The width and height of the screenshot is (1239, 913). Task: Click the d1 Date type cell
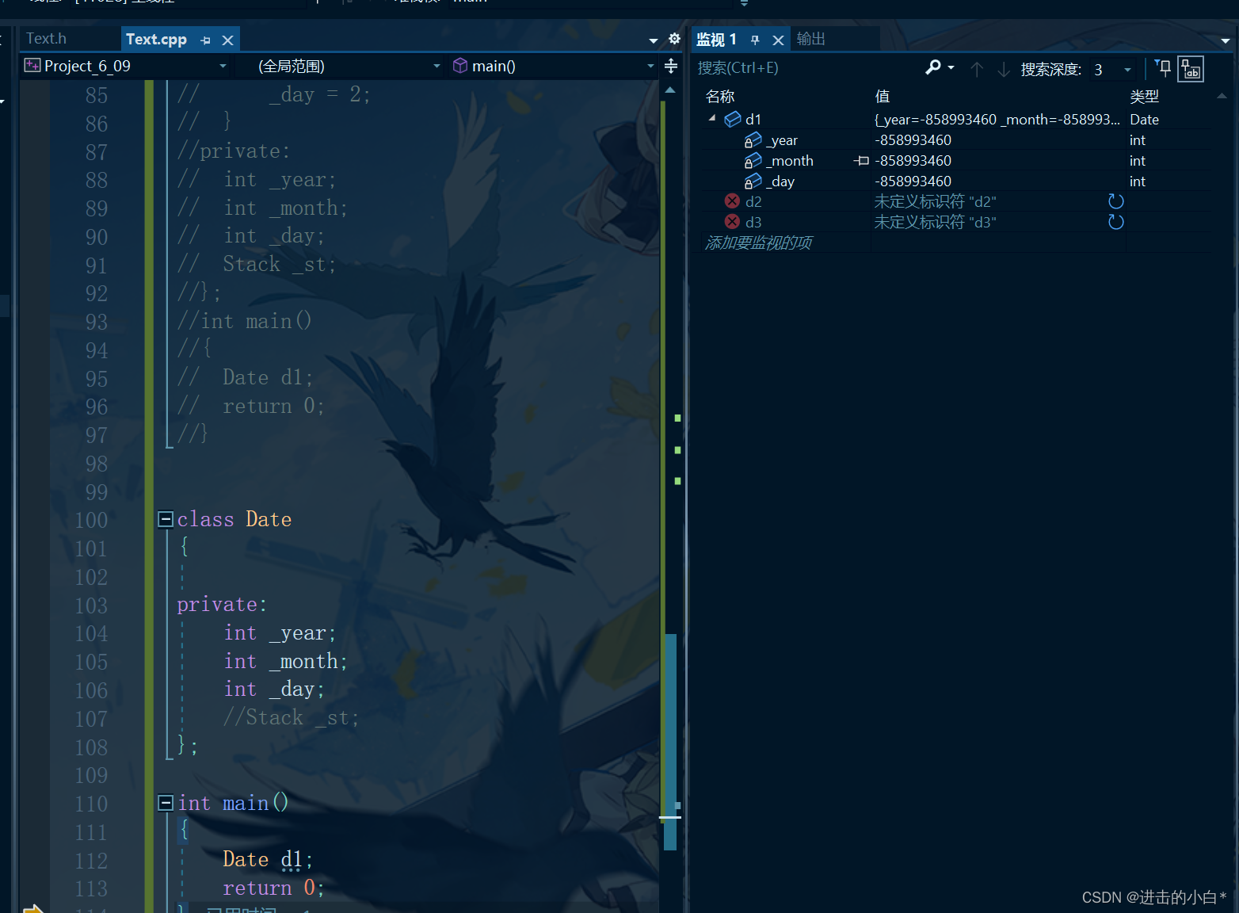click(x=1144, y=120)
